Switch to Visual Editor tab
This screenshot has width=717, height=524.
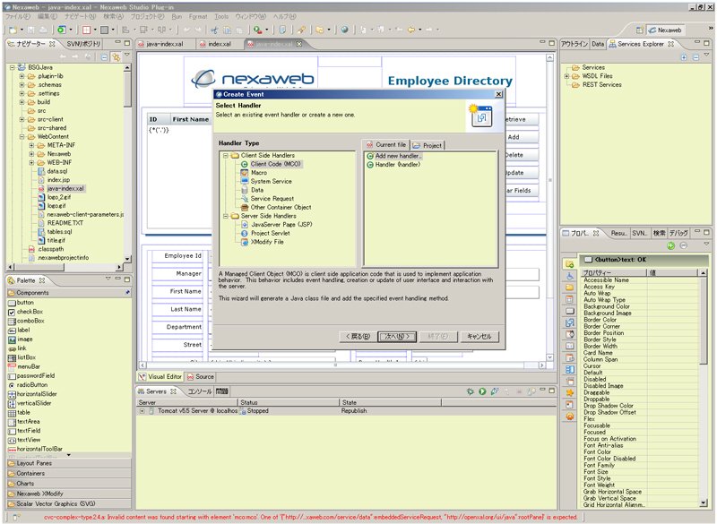160,377
